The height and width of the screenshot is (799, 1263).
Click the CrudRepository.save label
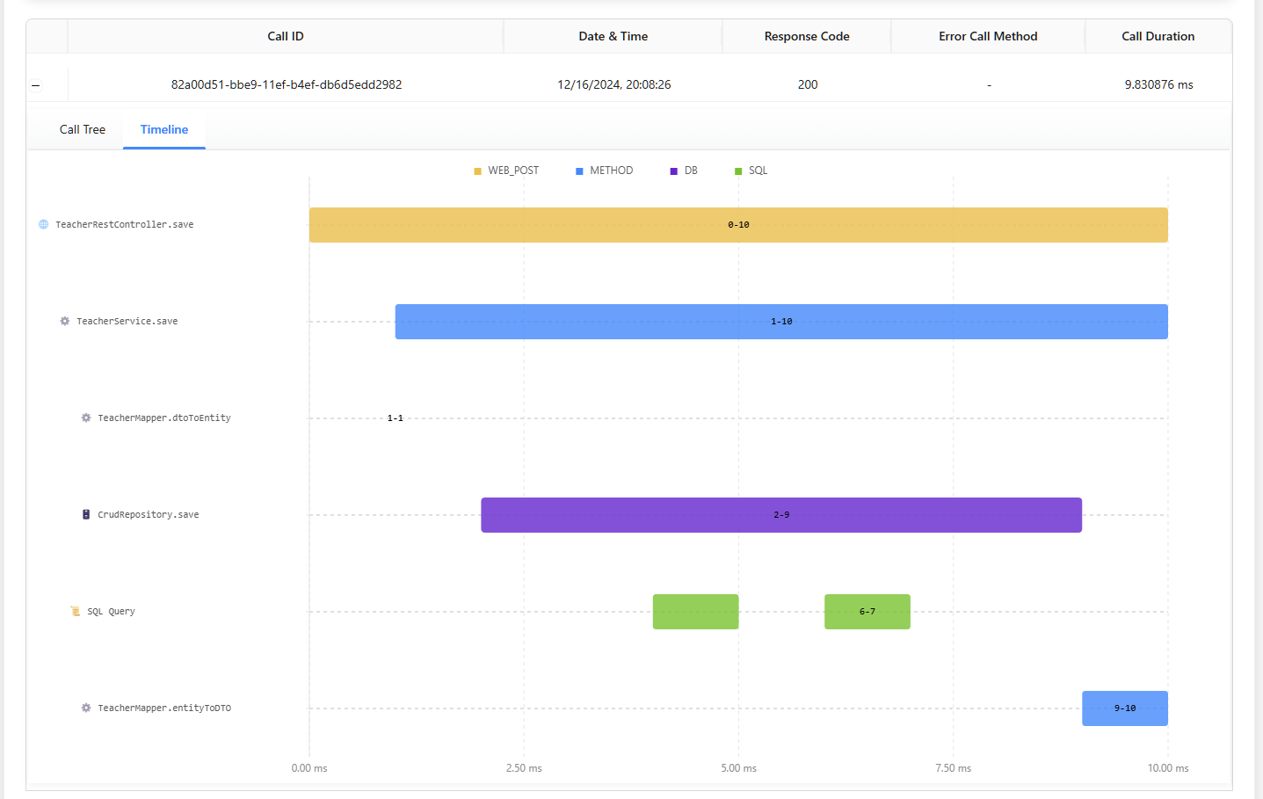149,515
